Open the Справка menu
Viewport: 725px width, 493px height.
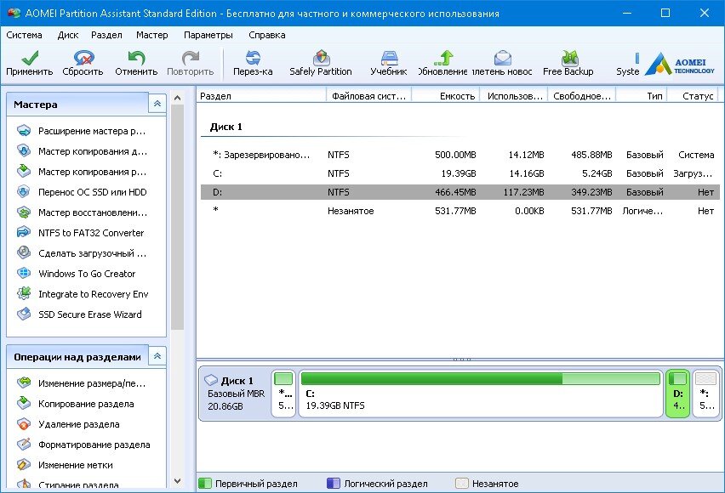[267, 35]
